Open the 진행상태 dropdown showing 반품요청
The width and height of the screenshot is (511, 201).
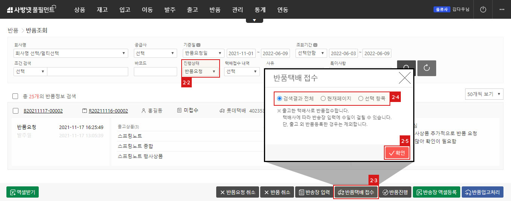[200, 71]
